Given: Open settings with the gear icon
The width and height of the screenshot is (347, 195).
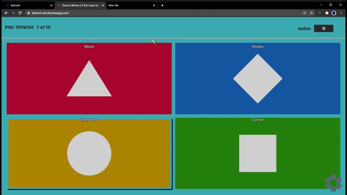Looking at the screenshot, I should (x=333, y=183).
